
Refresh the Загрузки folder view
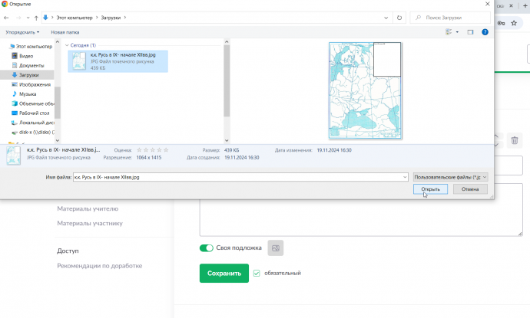click(x=399, y=17)
